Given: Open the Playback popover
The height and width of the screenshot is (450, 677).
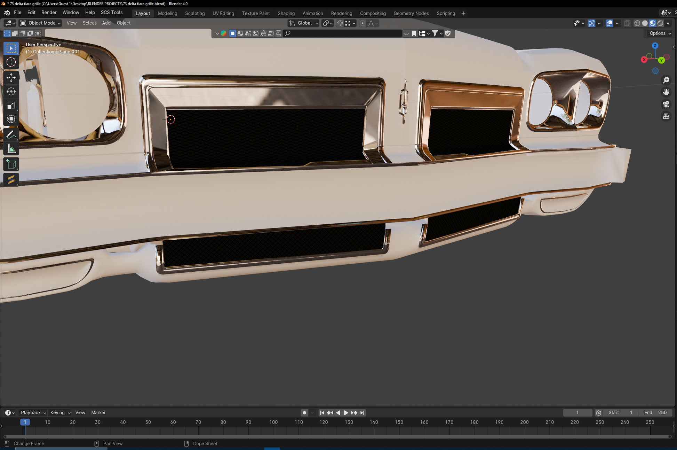Looking at the screenshot, I should pyautogui.click(x=33, y=412).
